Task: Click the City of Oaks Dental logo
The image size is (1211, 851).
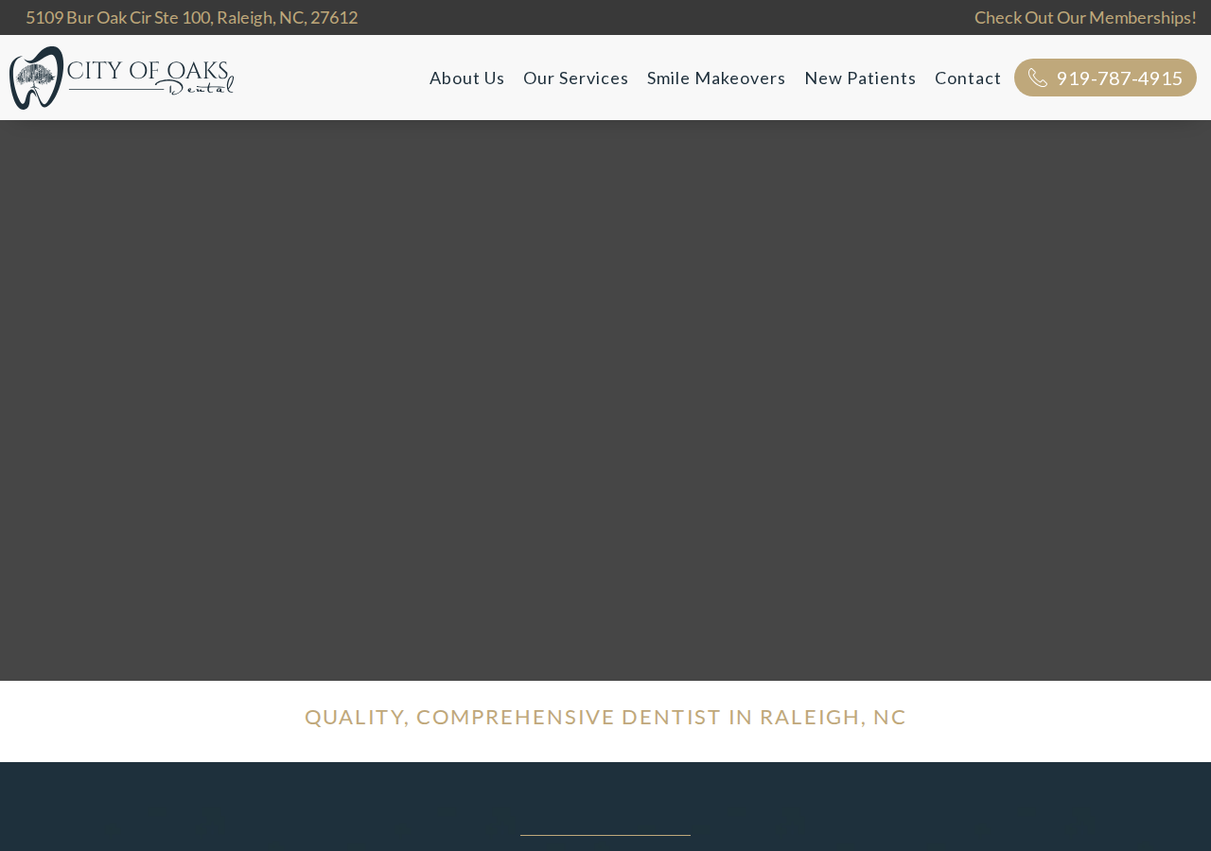Action: pos(121,78)
